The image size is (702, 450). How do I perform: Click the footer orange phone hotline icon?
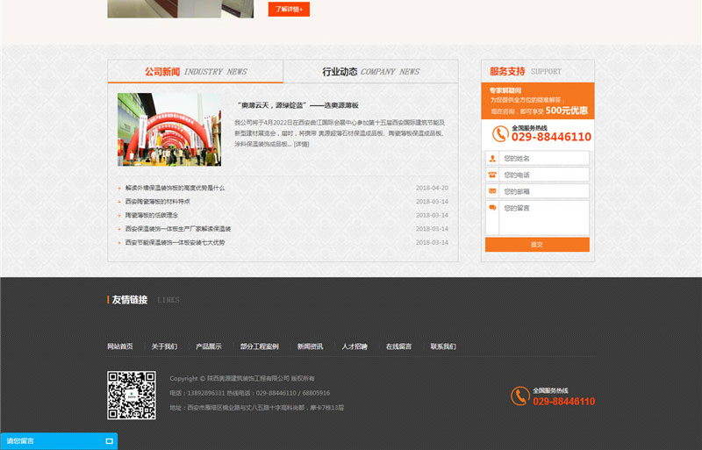[519, 396]
